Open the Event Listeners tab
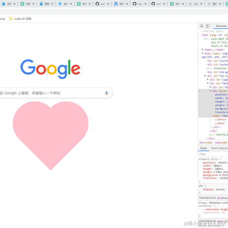Viewport: 228px width, 228px height. [x=220, y=148]
